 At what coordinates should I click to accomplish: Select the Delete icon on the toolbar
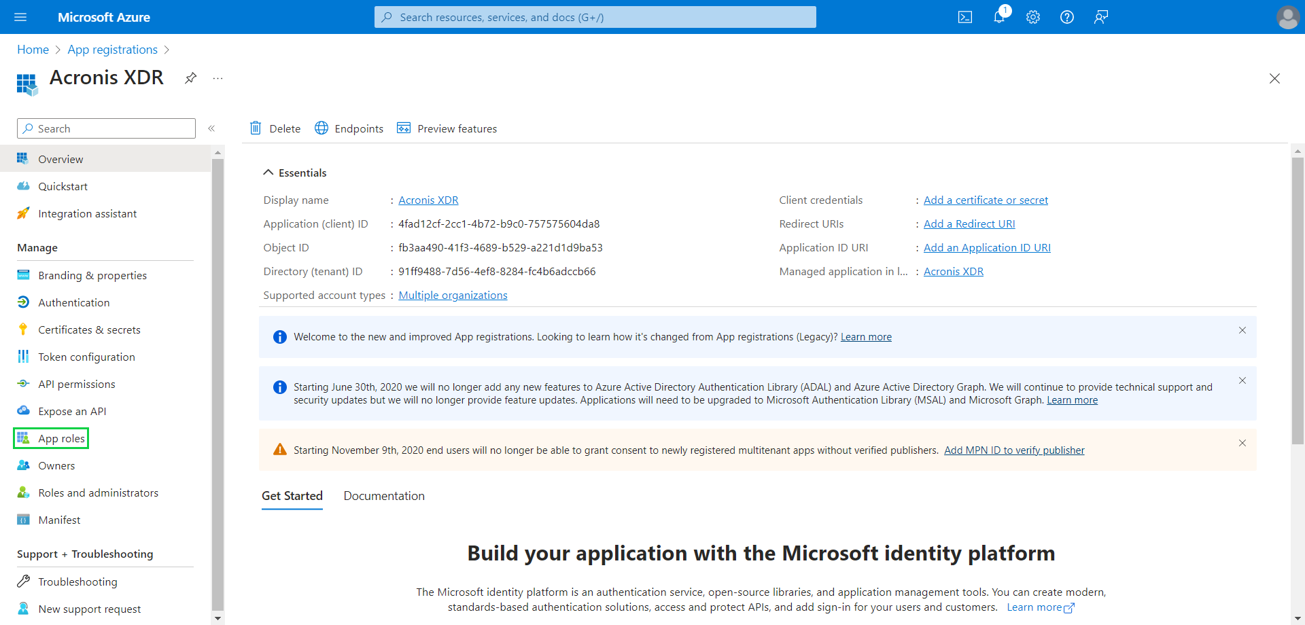[275, 128]
